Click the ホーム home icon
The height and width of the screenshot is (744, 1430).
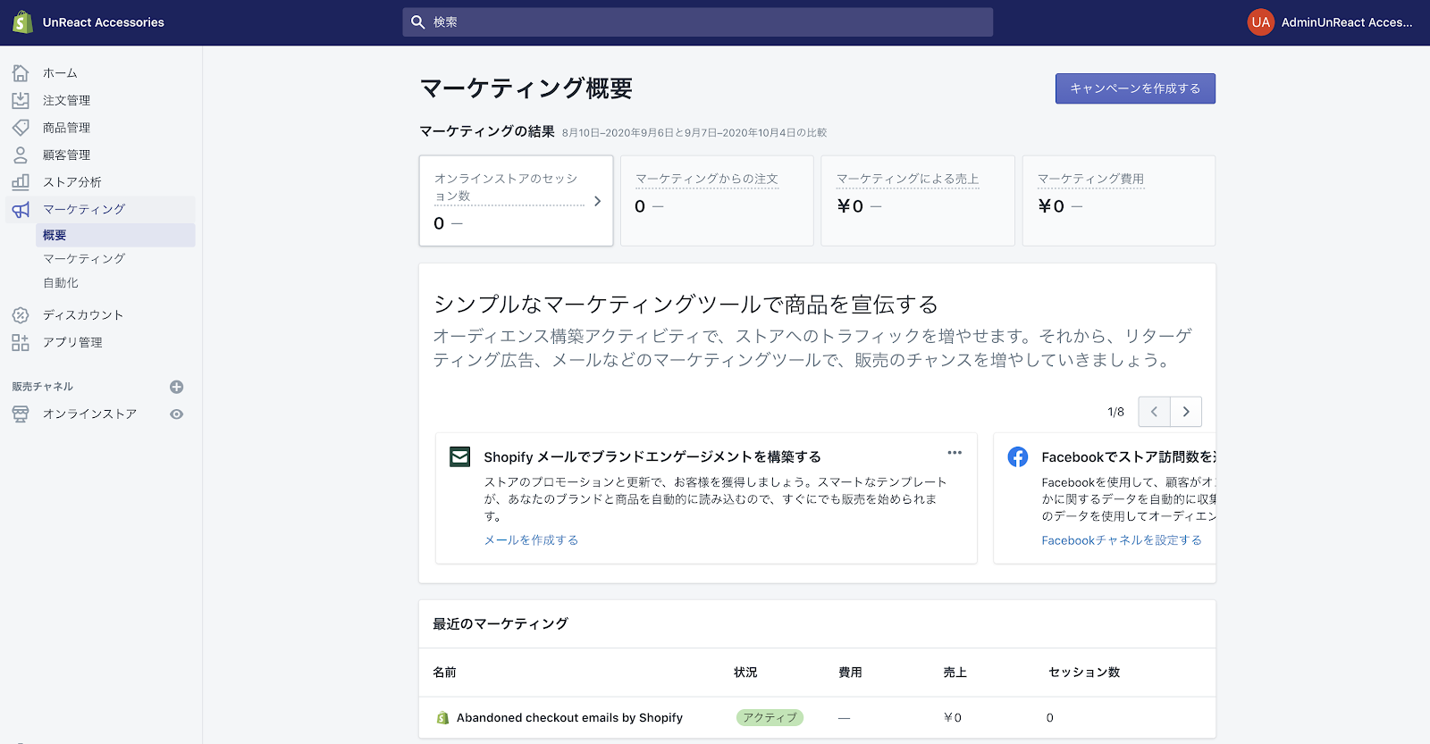[21, 73]
